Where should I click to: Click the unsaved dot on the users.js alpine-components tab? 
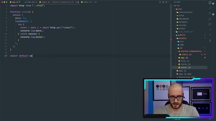(78, 2)
